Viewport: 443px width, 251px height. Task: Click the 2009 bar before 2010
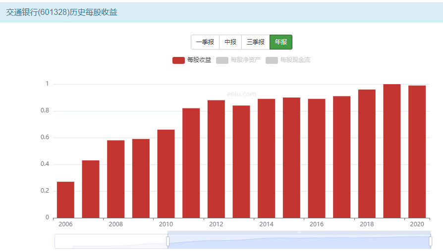[x=141, y=178]
